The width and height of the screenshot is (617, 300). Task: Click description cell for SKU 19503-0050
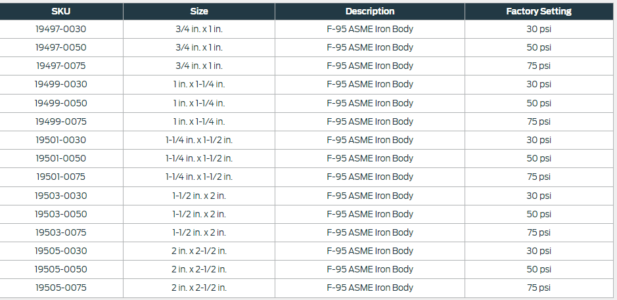pyautogui.click(x=370, y=214)
